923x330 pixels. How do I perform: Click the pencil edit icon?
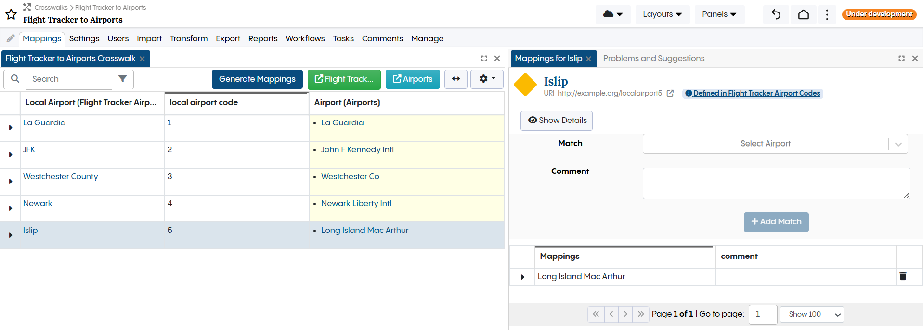click(x=11, y=38)
